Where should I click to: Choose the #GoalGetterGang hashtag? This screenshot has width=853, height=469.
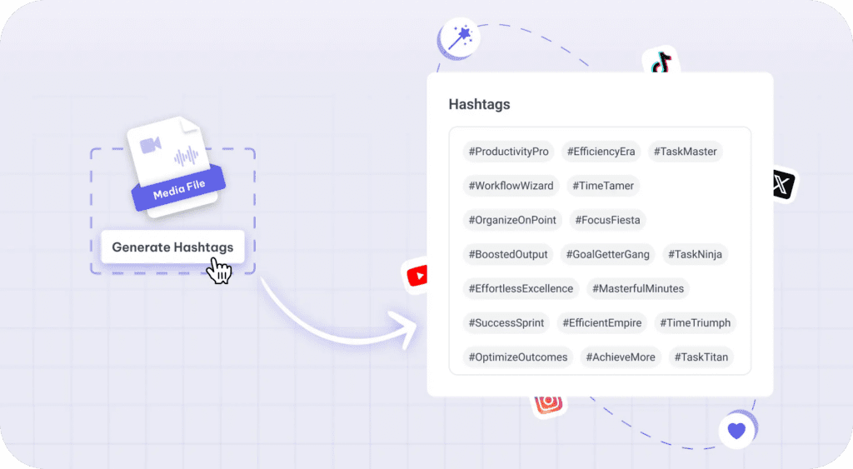(608, 254)
